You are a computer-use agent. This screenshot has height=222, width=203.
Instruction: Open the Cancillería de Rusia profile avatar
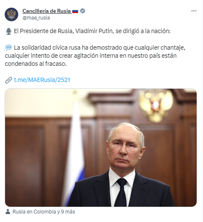pos(11,14)
